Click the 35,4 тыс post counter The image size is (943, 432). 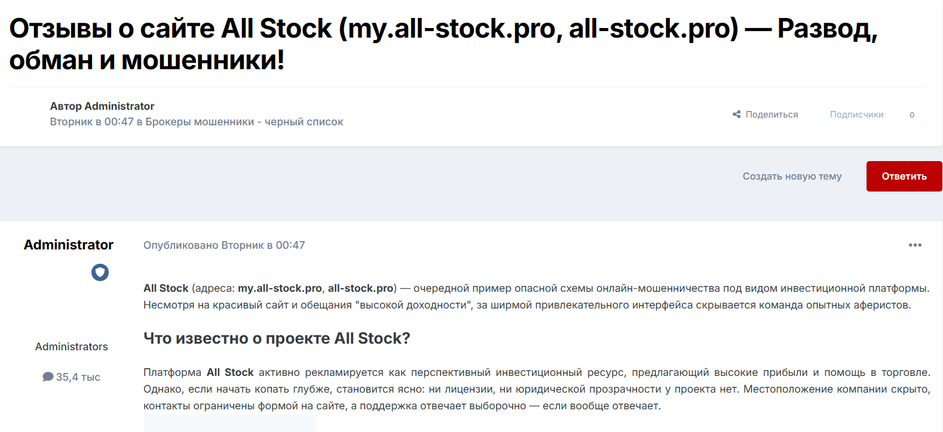pyautogui.click(x=71, y=377)
